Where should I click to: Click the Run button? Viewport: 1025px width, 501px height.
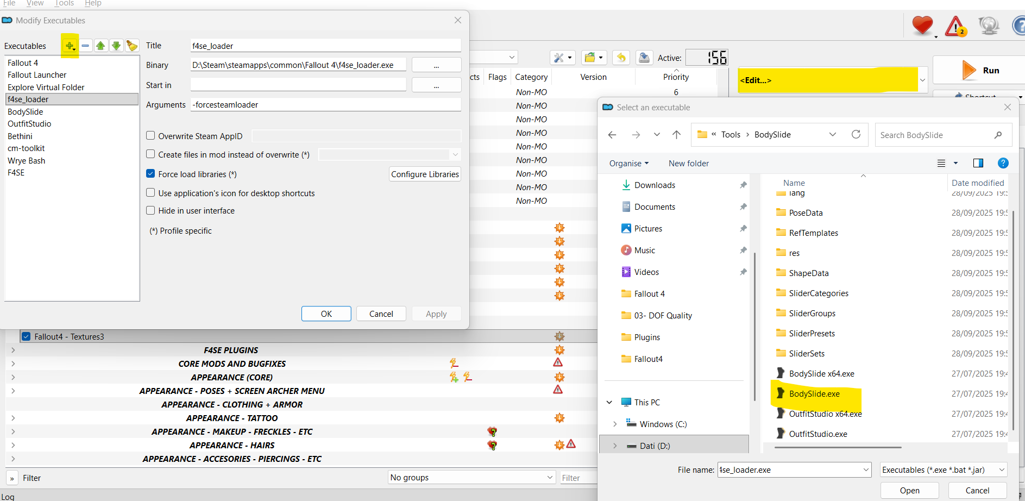click(x=980, y=70)
